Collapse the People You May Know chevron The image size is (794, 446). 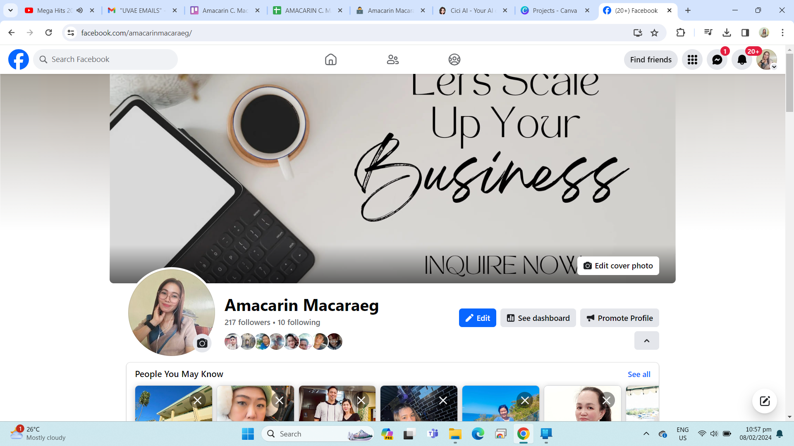pyautogui.click(x=646, y=341)
